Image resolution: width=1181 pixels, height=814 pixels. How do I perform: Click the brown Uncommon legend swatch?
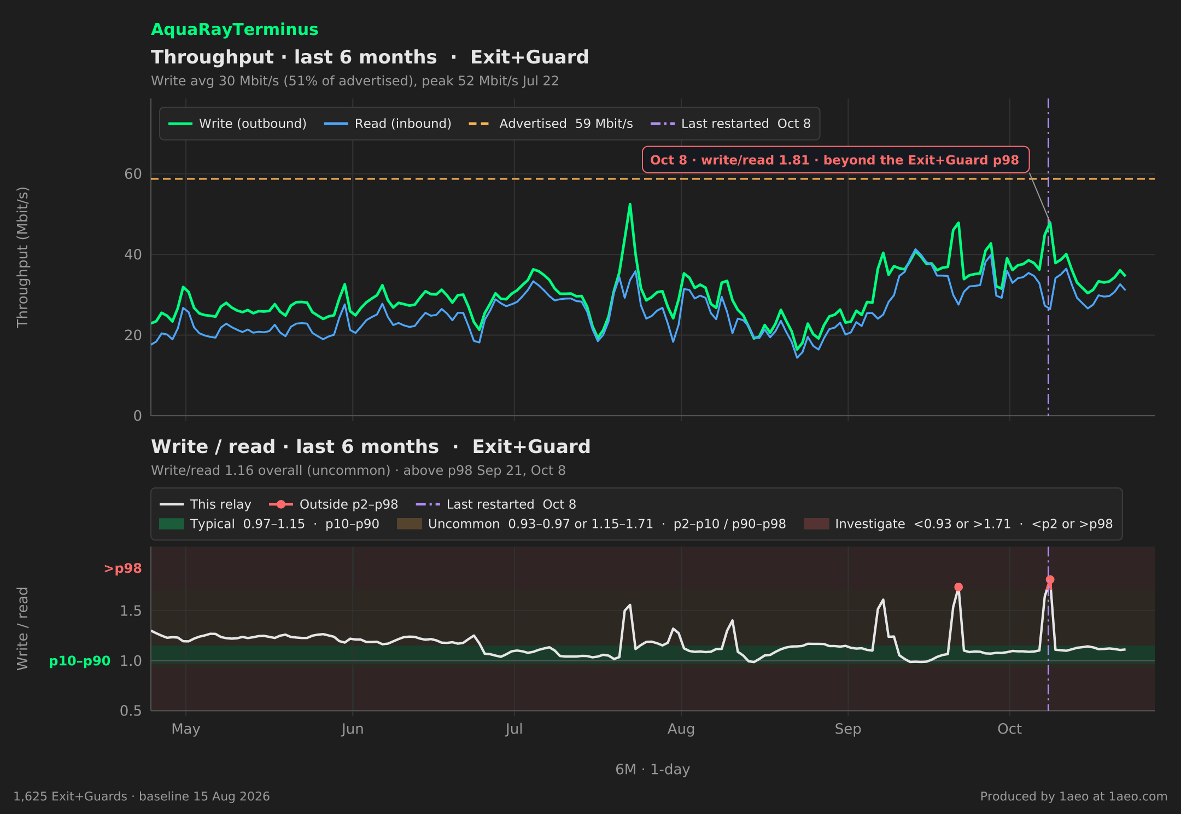click(x=410, y=524)
